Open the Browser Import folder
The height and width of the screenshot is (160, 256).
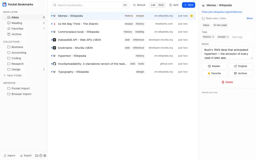tap(24, 94)
